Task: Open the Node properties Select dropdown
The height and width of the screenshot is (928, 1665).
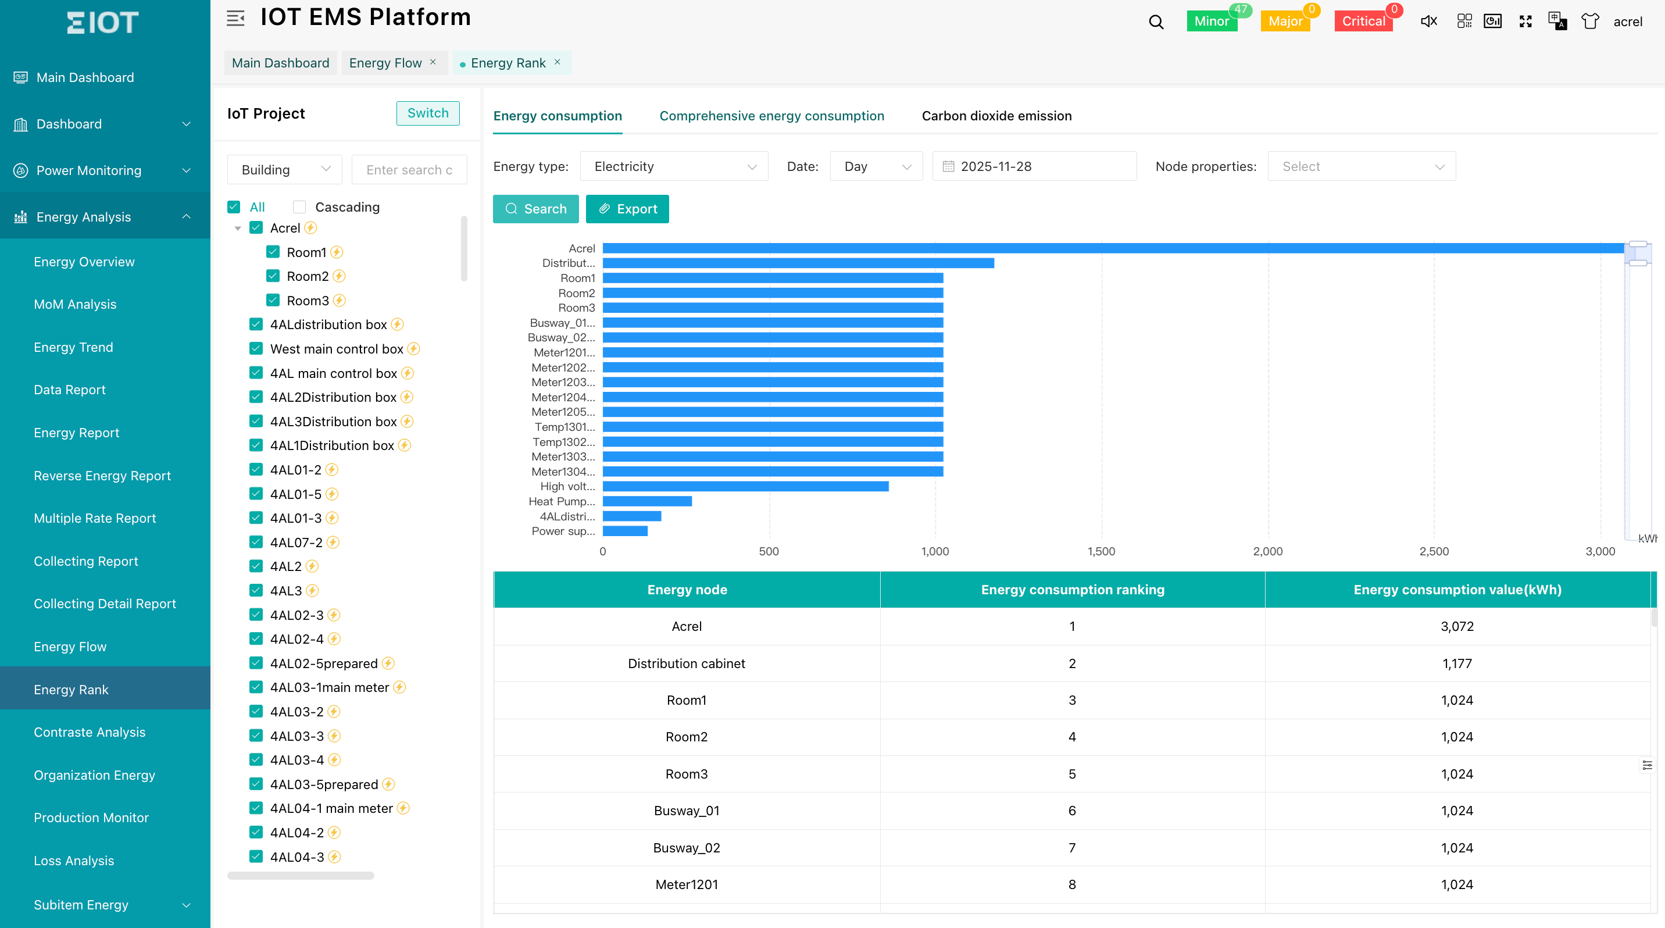Action: (1361, 167)
